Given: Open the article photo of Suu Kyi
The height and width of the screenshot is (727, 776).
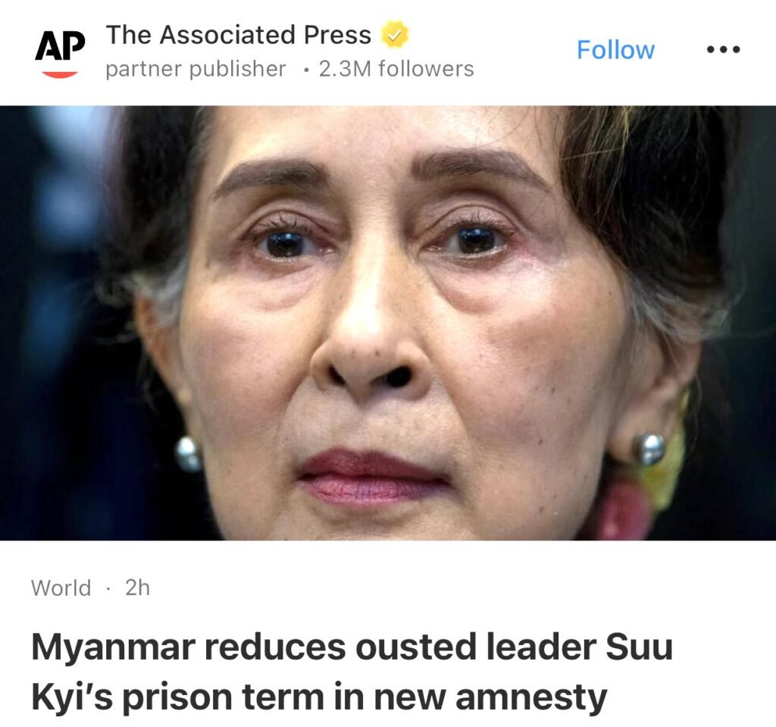Looking at the screenshot, I should tap(388, 323).
